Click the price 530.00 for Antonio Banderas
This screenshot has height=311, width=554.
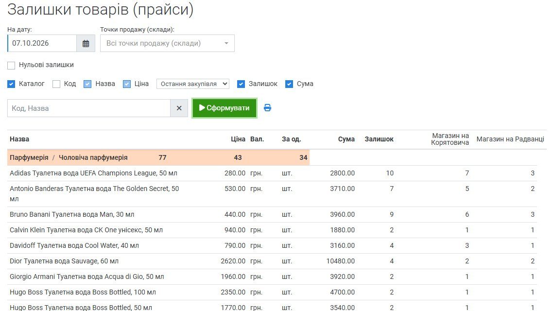(x=235, y=189)
